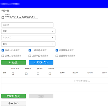Click the 実績ID column header
Image resolution: width=108 pixels, height=108 pixels.
coord(62,73)
